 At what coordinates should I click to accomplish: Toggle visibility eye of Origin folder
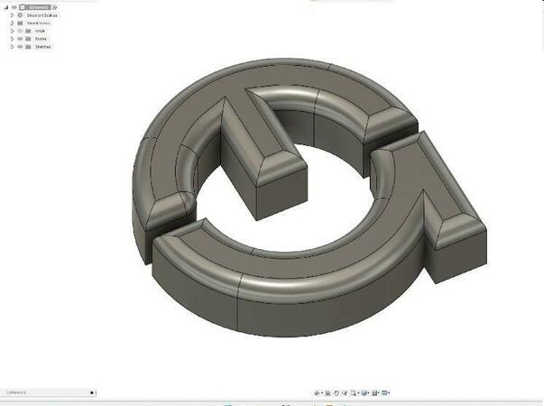[20, 31]
